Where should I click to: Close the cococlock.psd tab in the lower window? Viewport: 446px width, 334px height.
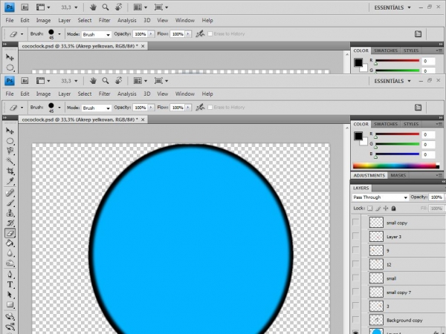[x=143, y=119]
